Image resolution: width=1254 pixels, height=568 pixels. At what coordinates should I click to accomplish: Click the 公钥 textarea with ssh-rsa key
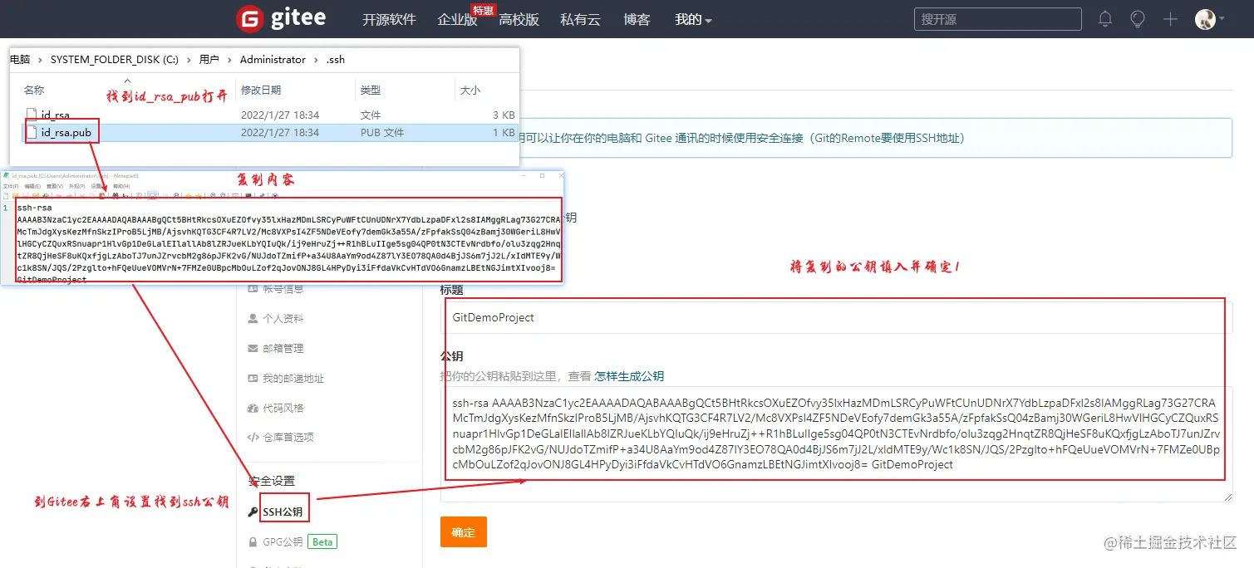836,444
